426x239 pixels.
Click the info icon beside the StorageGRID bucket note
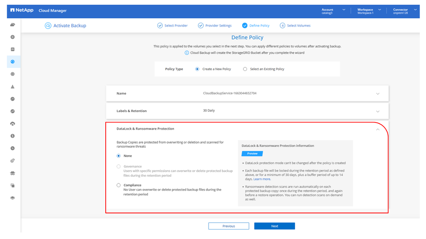pos(187,53)
